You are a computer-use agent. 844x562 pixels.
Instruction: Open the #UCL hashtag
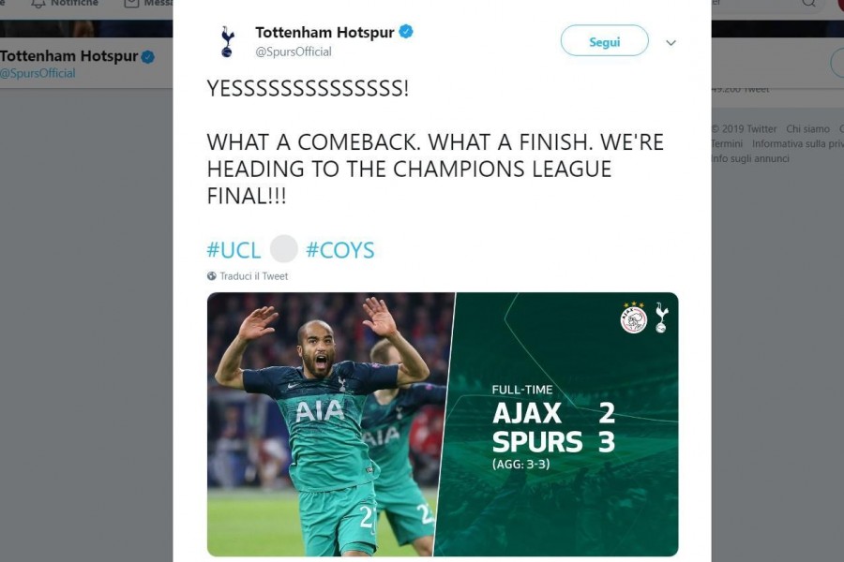[234, 250]
